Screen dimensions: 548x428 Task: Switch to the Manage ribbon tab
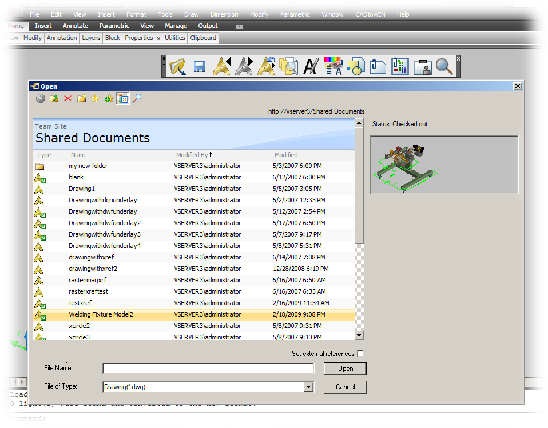point(176,26)
